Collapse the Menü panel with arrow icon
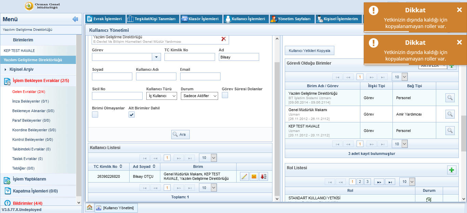The image size is (467, 213). [x=75, y=19]
